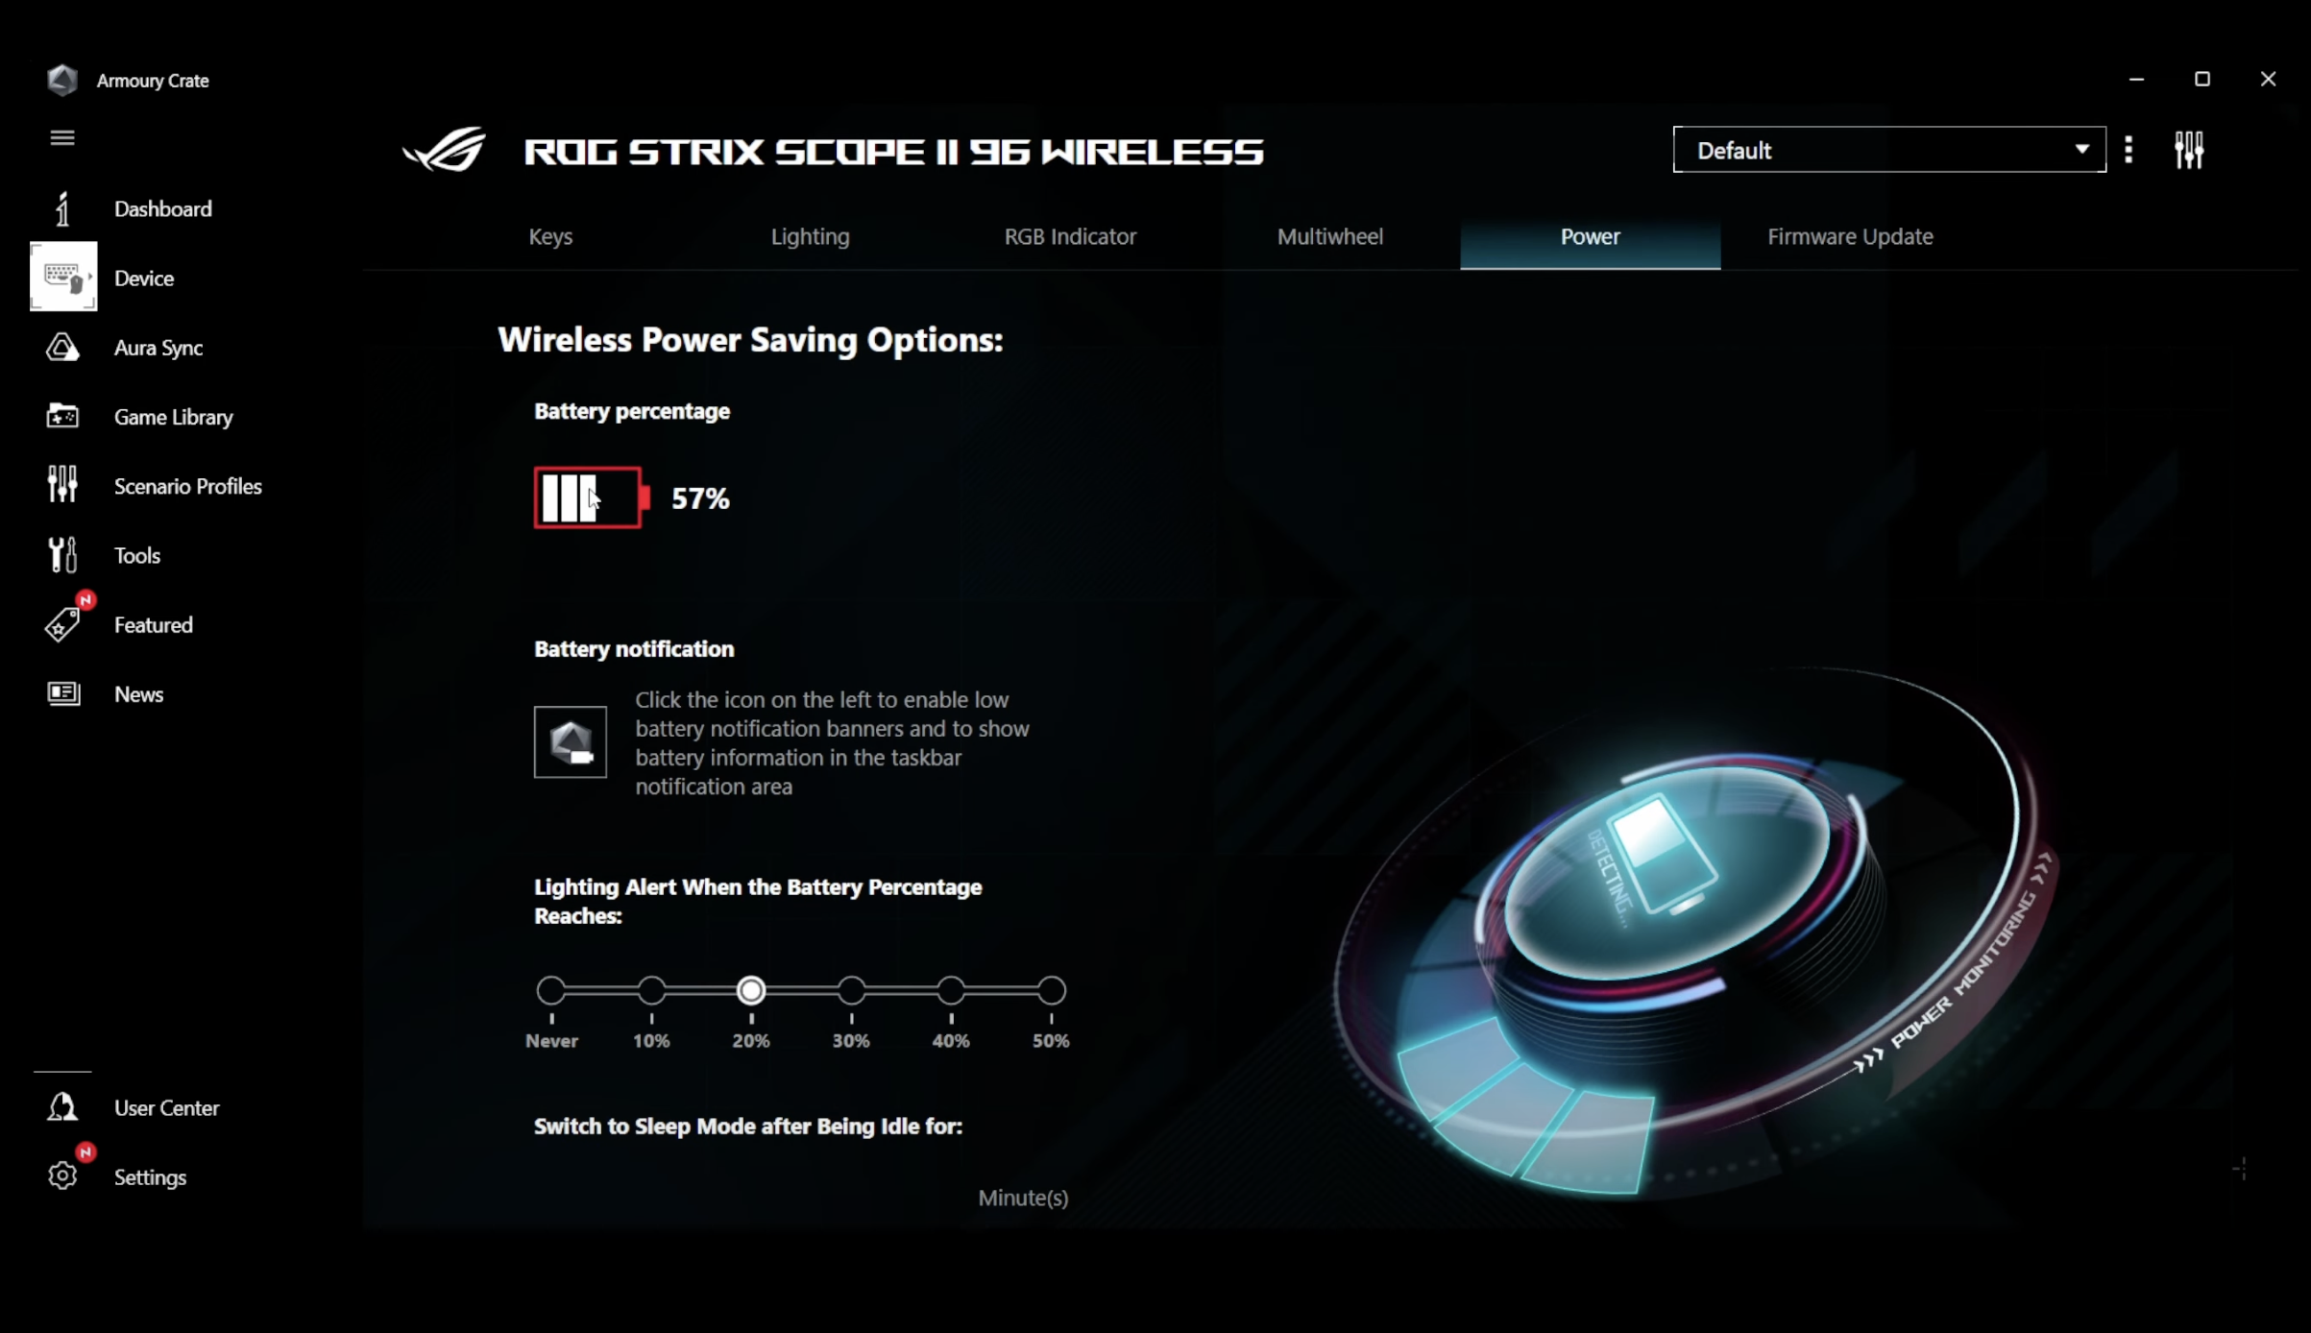Open the Firmware Update tab
This screenshot has width=2311, height=1333.
(x=1851, y=235)
